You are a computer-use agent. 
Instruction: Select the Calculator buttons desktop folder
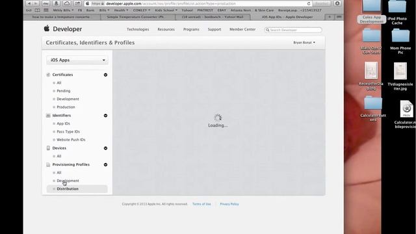373,109
